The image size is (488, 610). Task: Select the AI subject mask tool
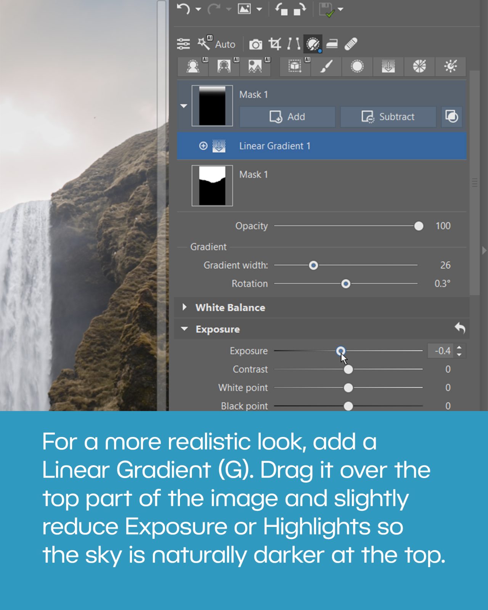193,67
